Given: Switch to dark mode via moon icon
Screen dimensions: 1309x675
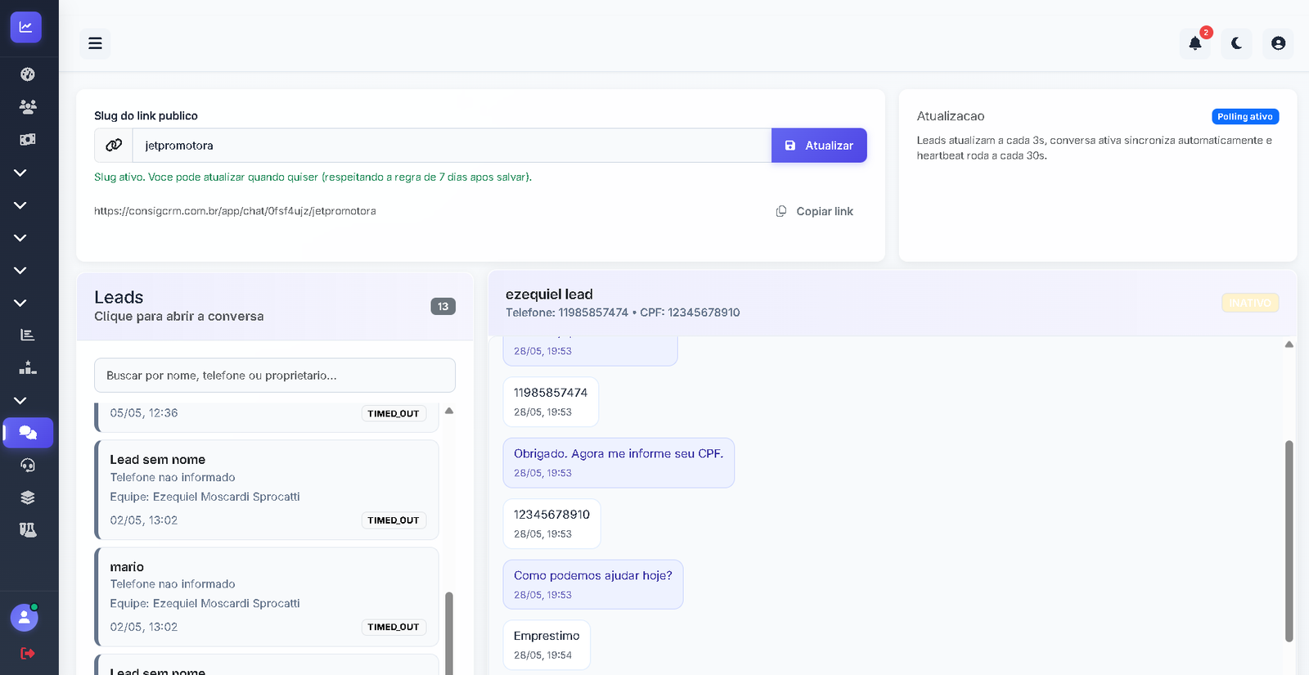Looking at the screenshot, I should (1236, 43).
